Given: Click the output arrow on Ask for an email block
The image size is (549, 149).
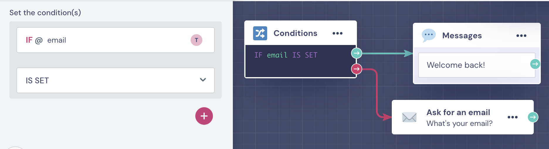Looking at the screenshot, I should click(x=533, y=117).
